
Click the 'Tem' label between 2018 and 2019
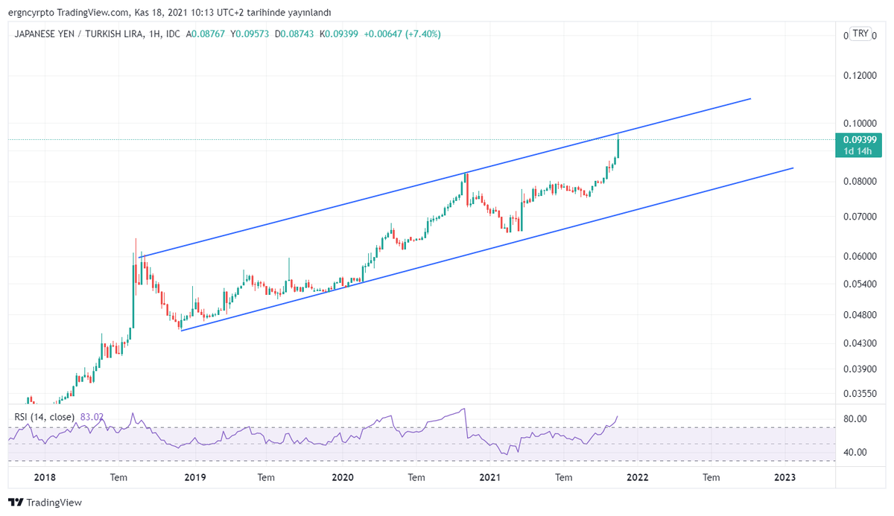click(119, 477)
